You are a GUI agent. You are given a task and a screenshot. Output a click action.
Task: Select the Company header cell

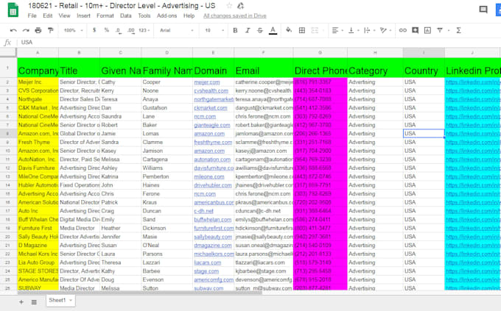(x=38, y=68)
